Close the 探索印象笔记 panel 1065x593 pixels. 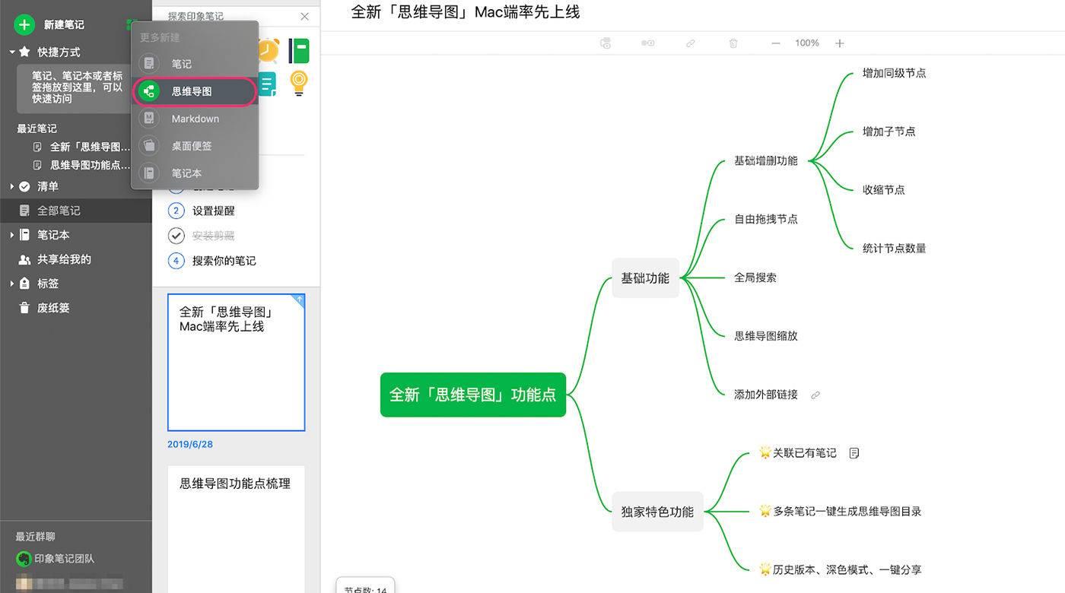(305, 16)
